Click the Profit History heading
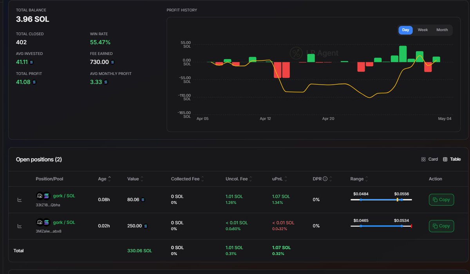 182,10
